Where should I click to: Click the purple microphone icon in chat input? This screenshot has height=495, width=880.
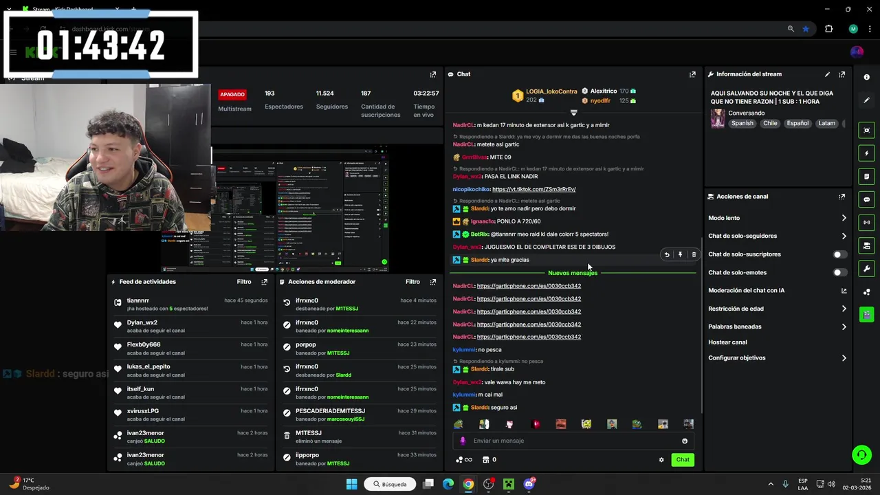pyautogui.click(x=463, y=441)
